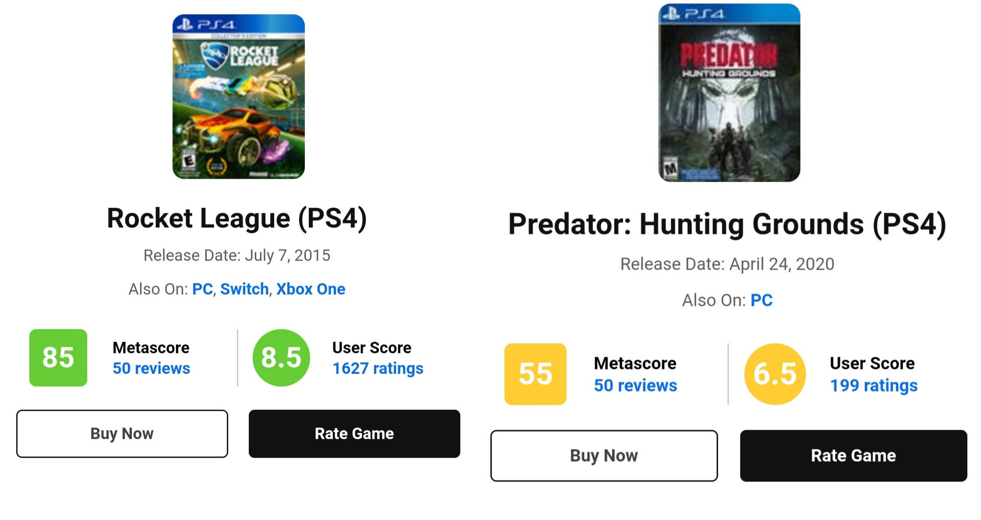Open the Switch version of Rocket League
981x520 pixels.
[244, 289]
